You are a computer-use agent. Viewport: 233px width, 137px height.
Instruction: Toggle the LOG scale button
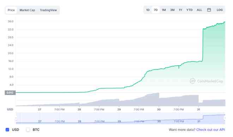point(220,10)
